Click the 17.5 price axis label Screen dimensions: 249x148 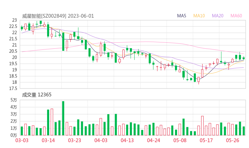point(13,88)
